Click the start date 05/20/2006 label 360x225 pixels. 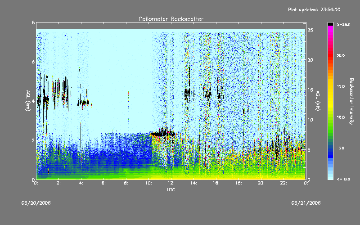(36, 203)
